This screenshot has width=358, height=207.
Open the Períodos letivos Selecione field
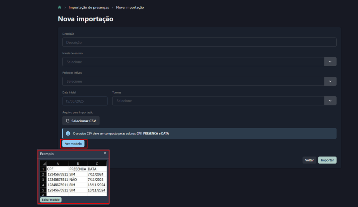[193, 81]
